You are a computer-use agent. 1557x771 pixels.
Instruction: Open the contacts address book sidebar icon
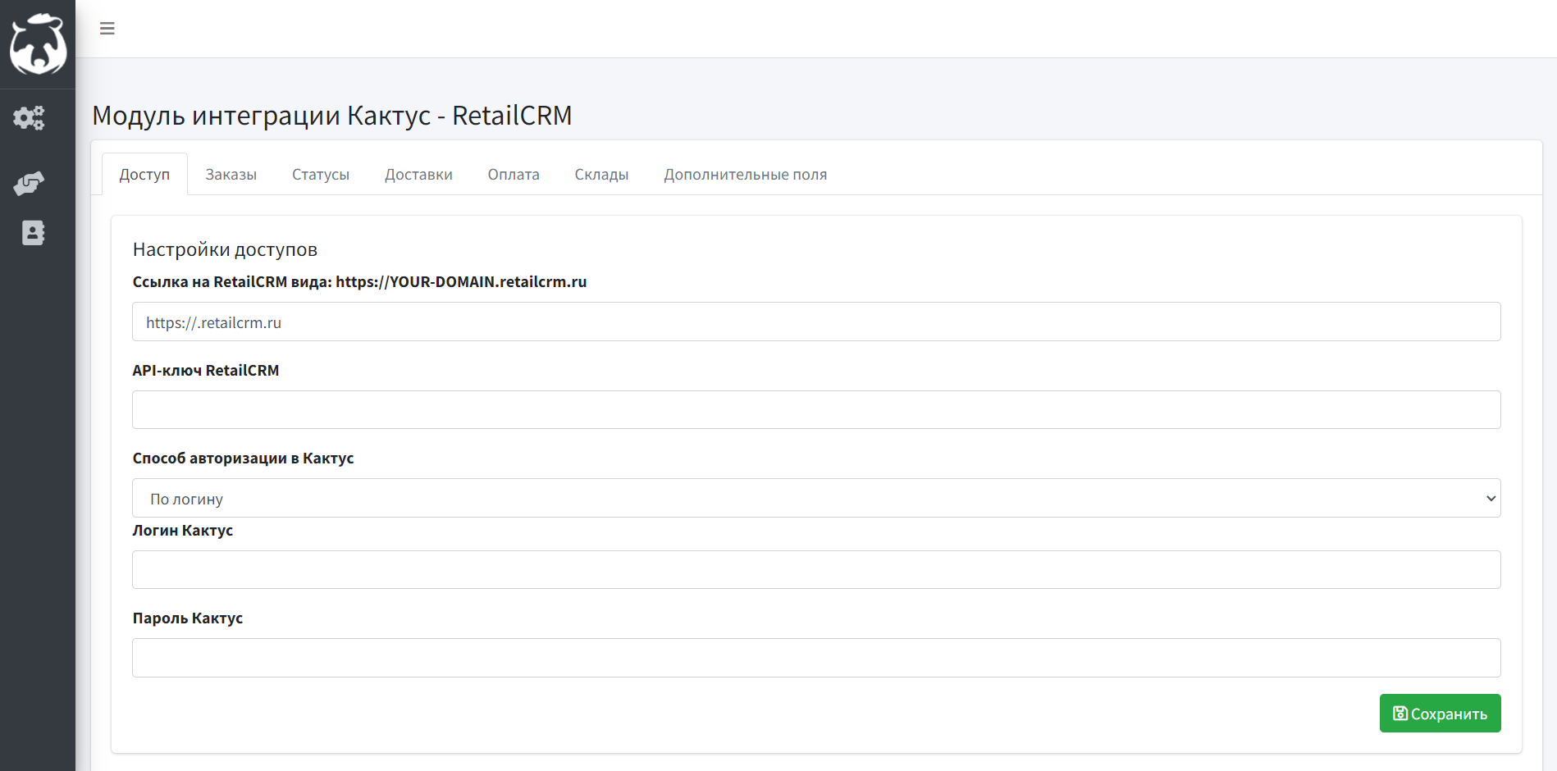[x=33, y=233]
